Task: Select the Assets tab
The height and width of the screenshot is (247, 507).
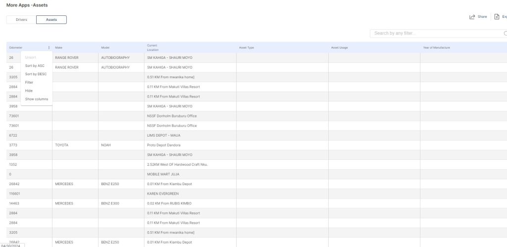Action: [51, 19]
